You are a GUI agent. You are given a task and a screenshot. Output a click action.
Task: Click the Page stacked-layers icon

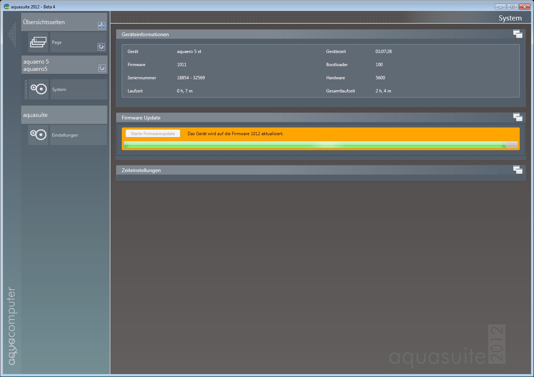pos(38,42)
